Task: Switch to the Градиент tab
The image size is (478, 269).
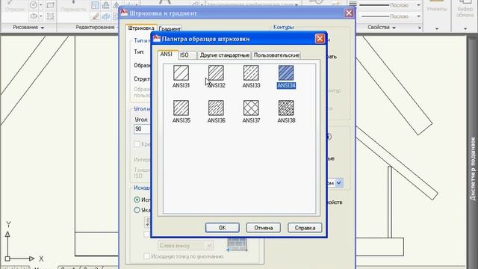Action: coord(170,28)
